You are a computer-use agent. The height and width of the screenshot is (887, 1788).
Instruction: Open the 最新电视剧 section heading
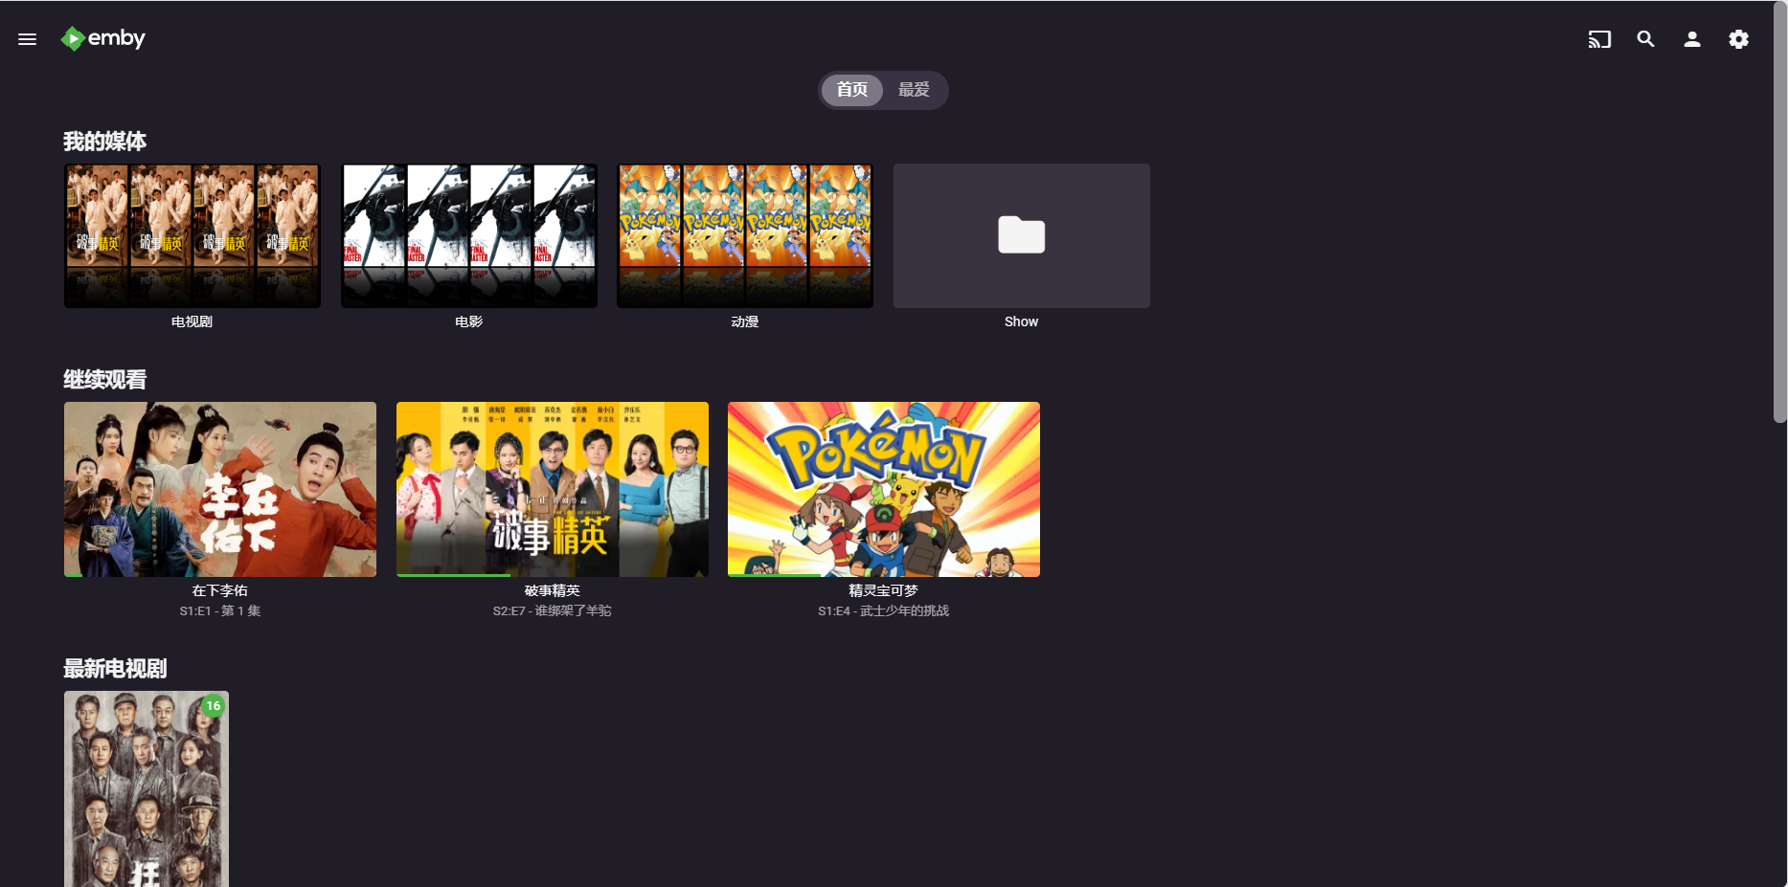[115, 669]
